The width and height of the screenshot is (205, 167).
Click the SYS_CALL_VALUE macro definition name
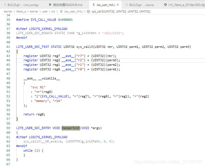[44, 20]
